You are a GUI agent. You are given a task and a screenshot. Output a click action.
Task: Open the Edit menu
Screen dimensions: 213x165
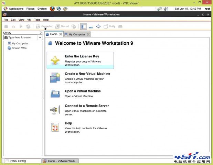[x=13, y=20]
